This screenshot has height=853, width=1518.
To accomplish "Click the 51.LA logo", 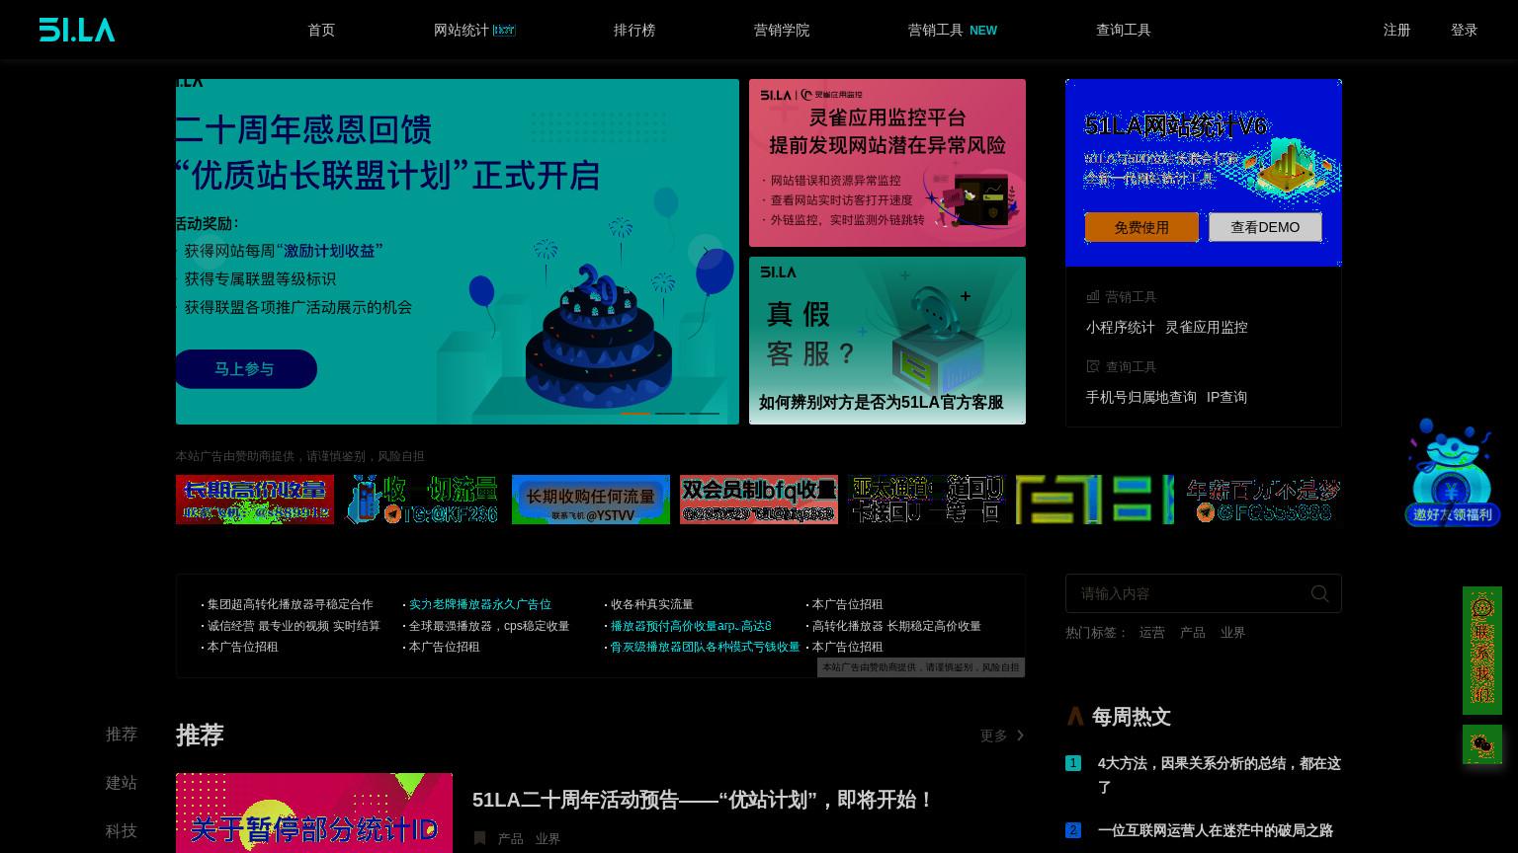I will click(x=77, y=30).
